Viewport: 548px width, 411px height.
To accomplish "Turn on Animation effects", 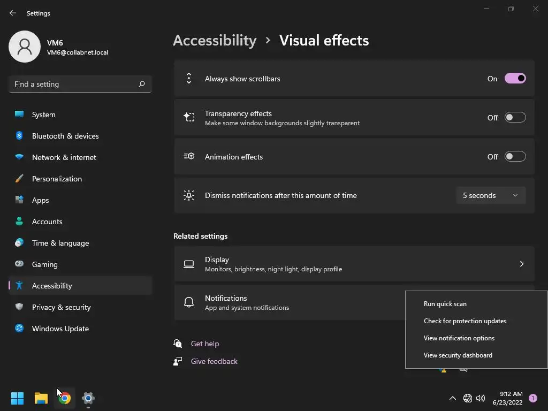I will tap(515, 157).
